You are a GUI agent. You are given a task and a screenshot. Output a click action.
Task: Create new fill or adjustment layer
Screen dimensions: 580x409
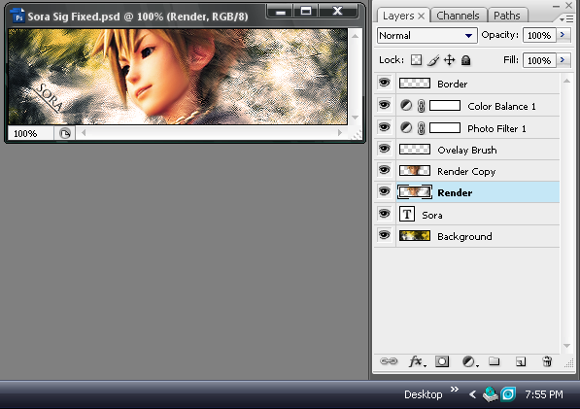(470, 361)
